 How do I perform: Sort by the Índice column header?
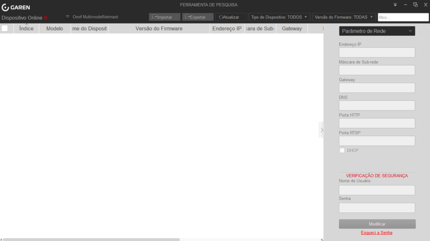[26, 29]
